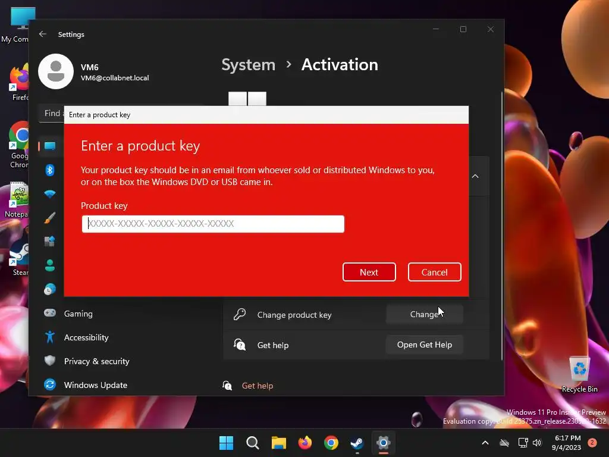
Task: Open Apps sidebar icon
Action: coord(50,242)
